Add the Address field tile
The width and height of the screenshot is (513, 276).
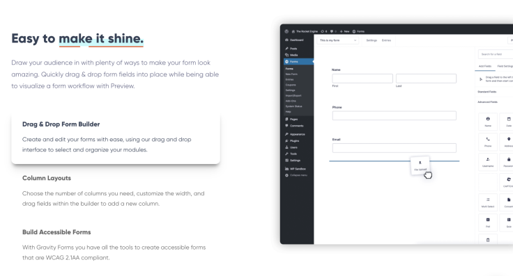pyautogui.click(x=507, y=142)
